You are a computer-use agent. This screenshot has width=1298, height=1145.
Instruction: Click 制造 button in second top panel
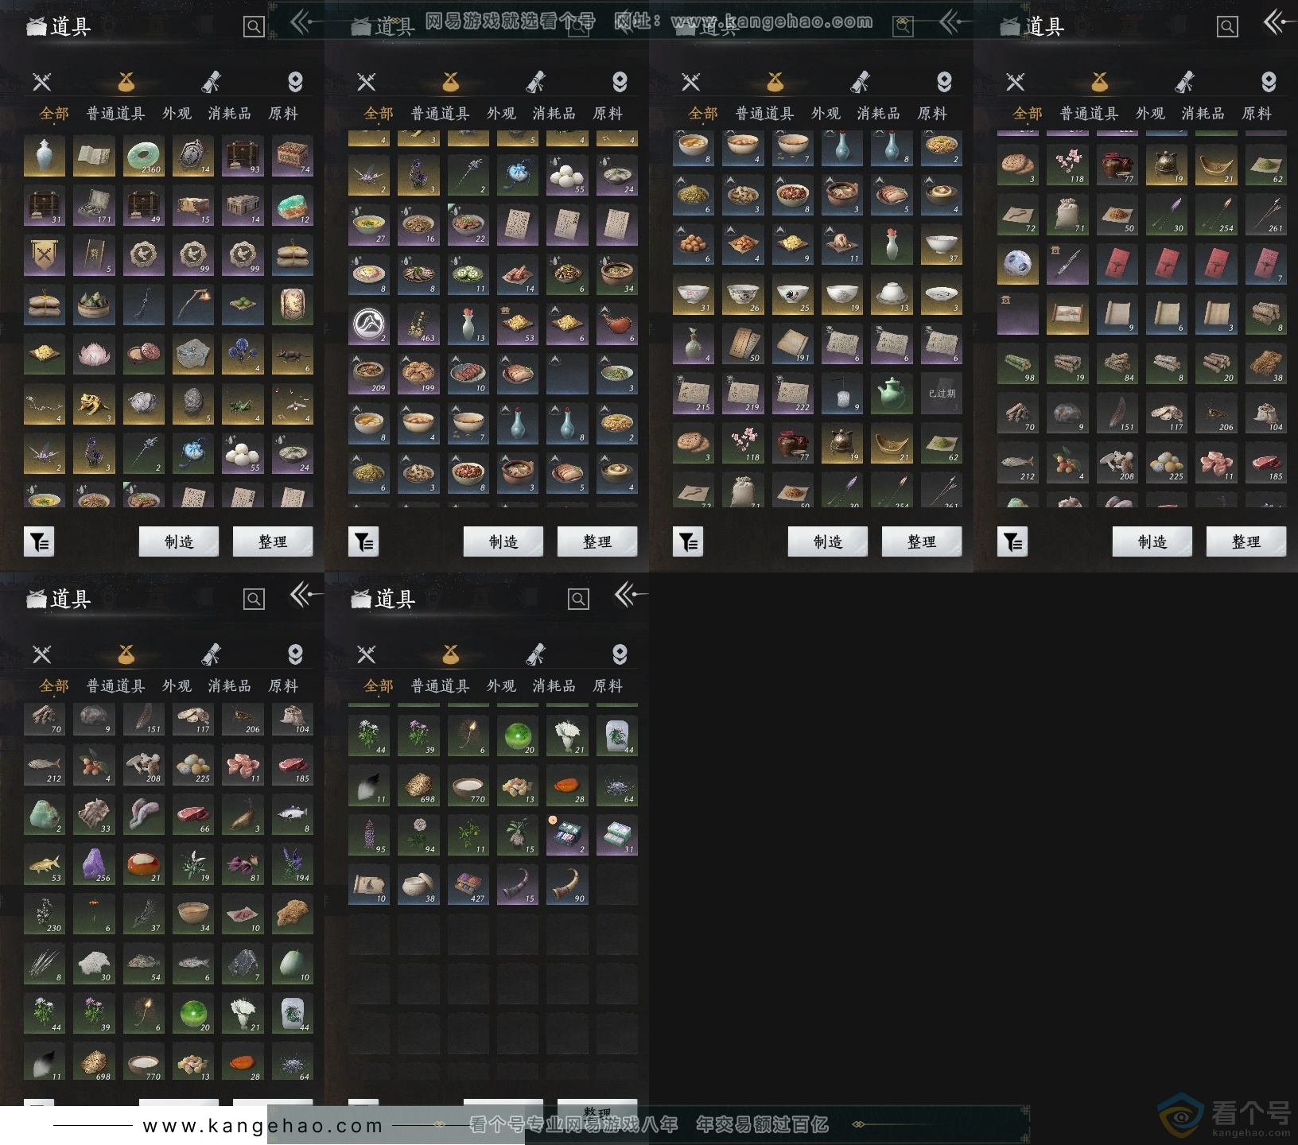(503, 541)
